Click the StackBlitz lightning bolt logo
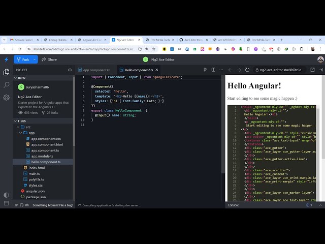This screenshot has height=244, width=325. (x=6, y=59)
